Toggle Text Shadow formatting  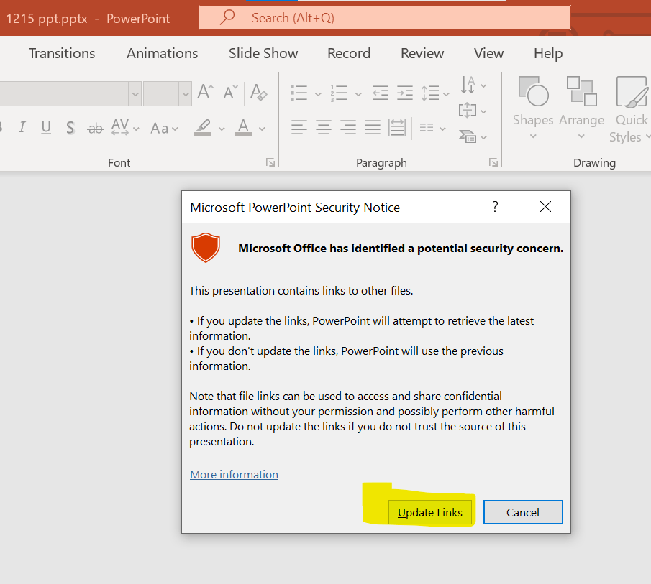[x=70, y=127]
